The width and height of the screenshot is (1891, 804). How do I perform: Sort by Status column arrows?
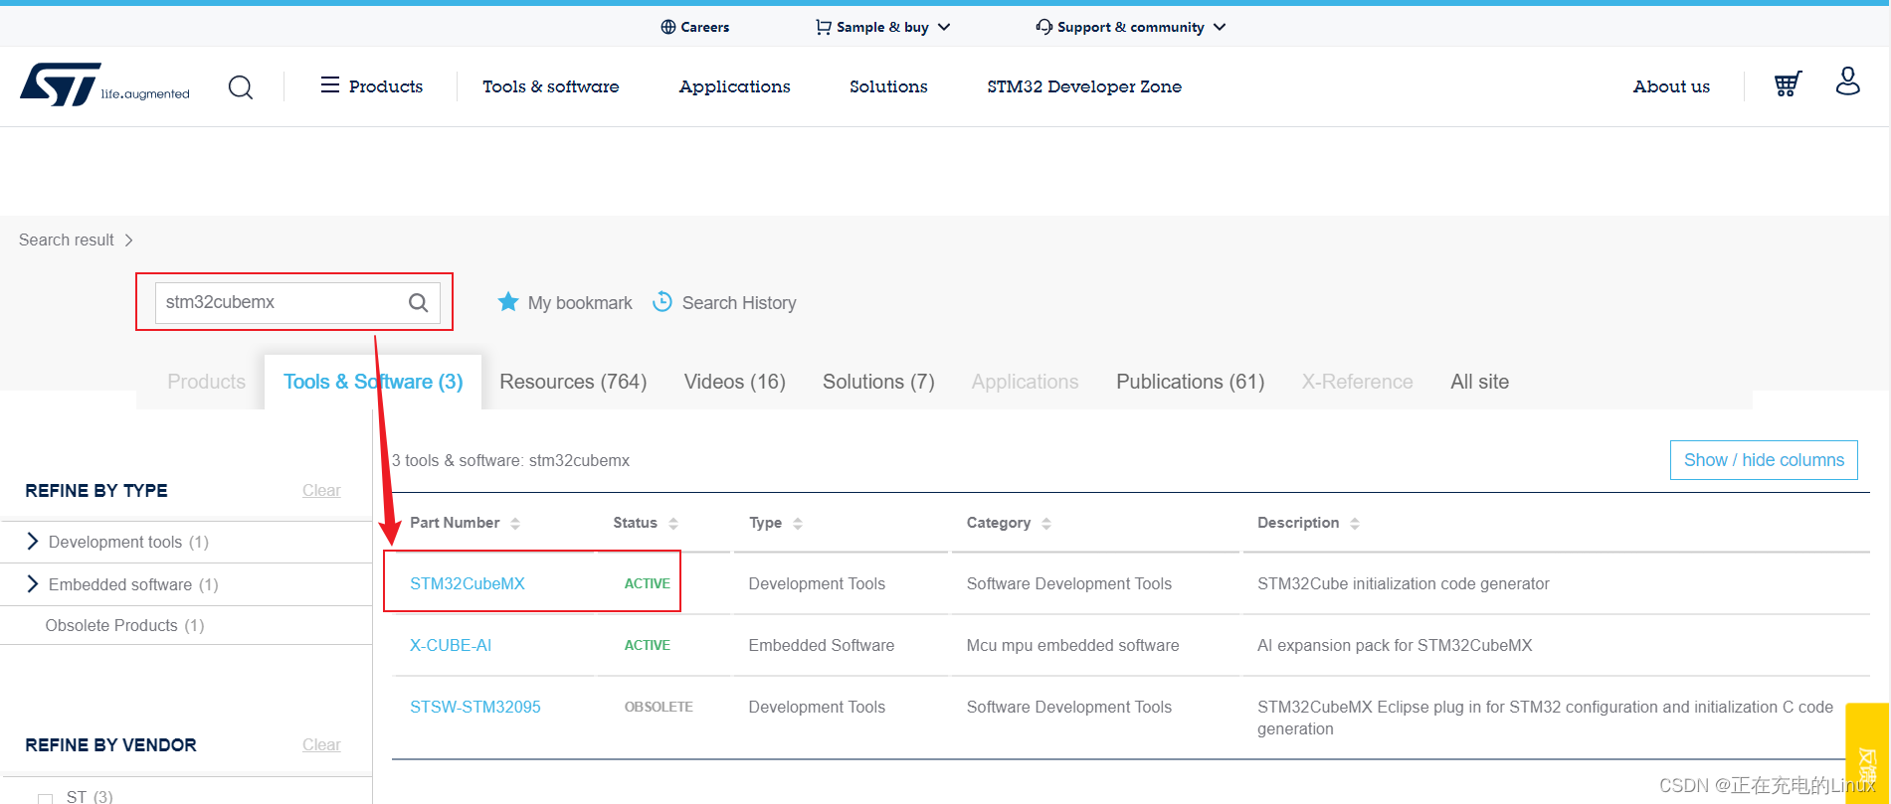click(x=673, y=524)
